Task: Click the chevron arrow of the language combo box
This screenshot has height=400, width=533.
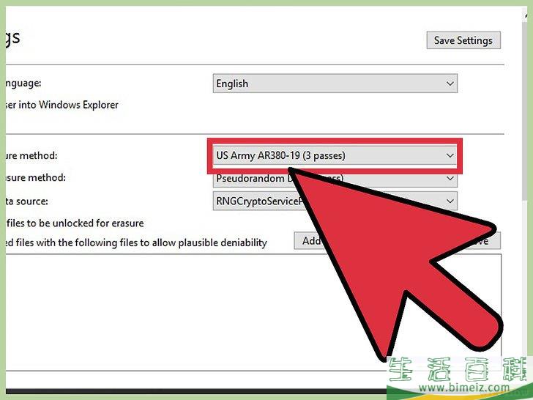Action: [x=450, y=84]
